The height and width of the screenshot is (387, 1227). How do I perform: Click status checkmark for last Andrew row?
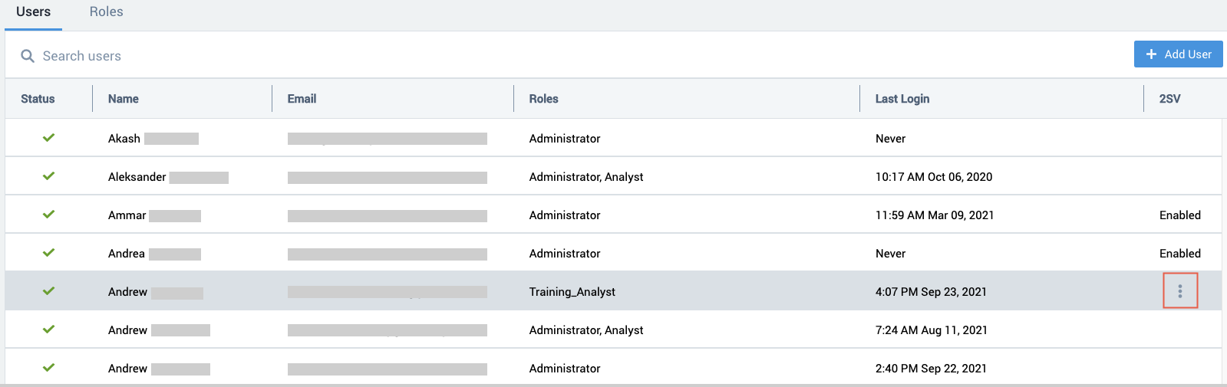pyautogui.click(x=48, y=368)
